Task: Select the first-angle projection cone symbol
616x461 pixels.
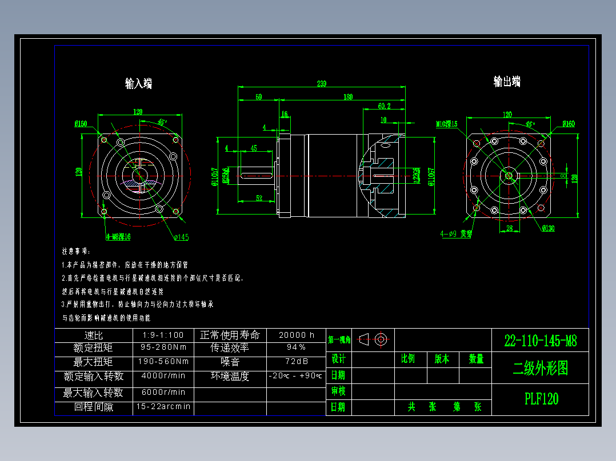Action: tap(362, 339)
